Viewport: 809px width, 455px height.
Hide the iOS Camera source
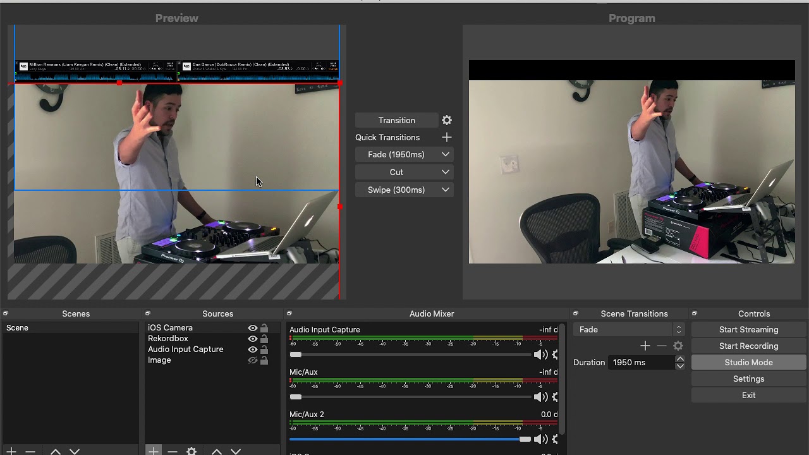tap(253, 328)
